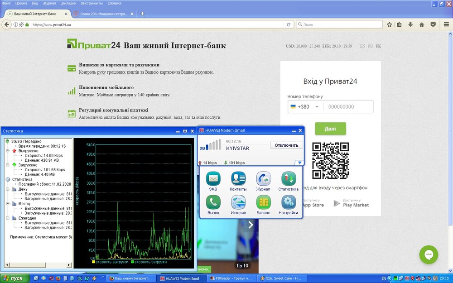Screen dimensions: 453x283
Task: Open the +380 country code dropdown
Action: (x=305, y=106)
